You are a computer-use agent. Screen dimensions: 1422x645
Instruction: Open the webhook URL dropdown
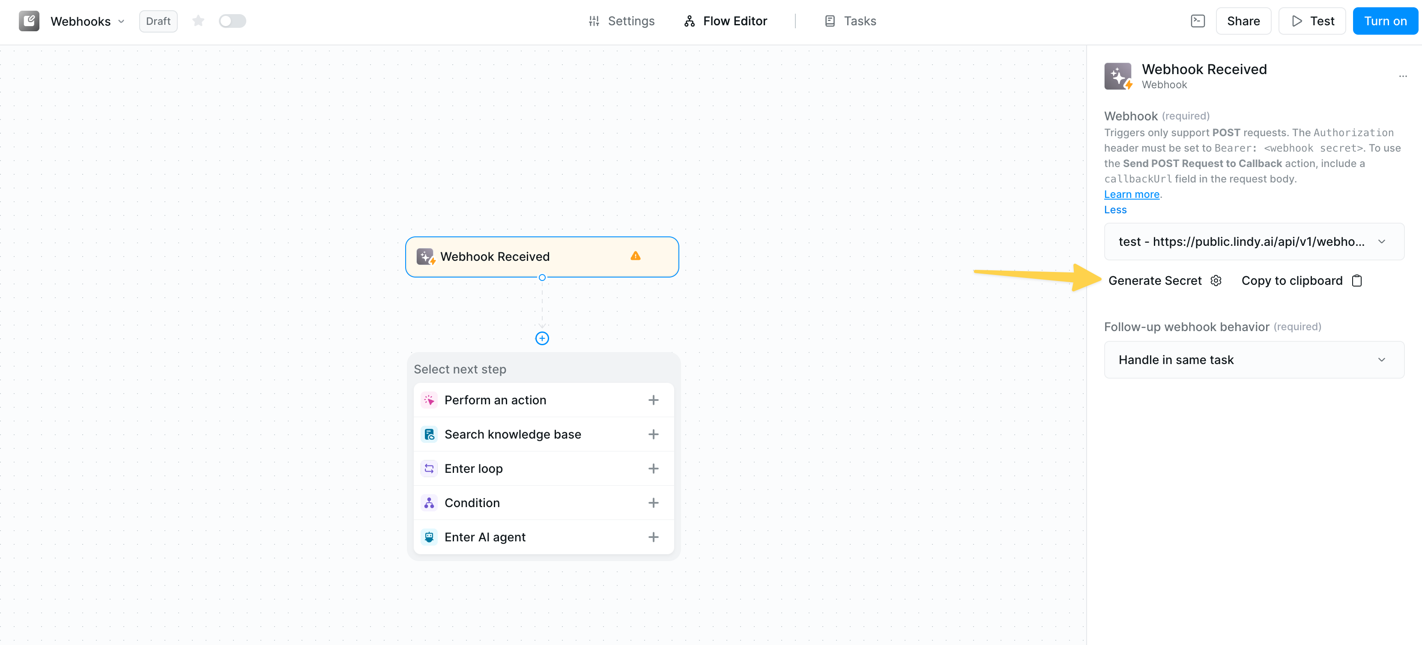pyautogui.click(x=1254, y=242)
